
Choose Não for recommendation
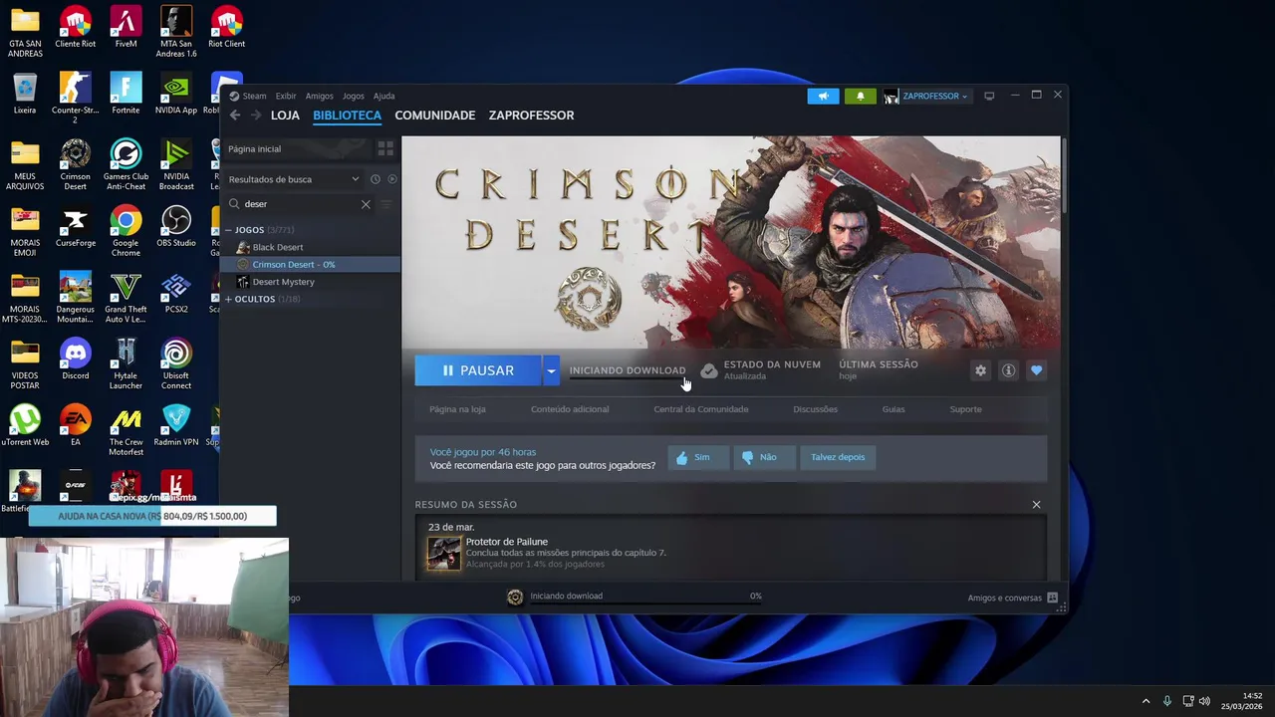(763, 457)
